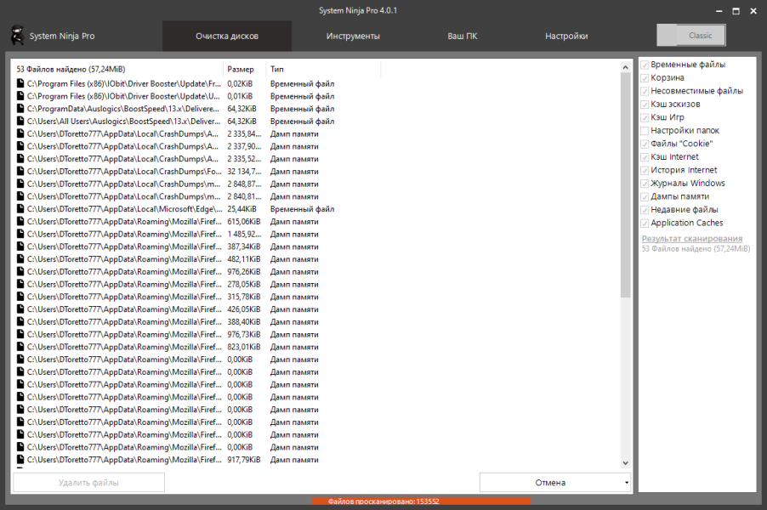Screen dimensions: 767x510
Task: Click the scrollbar up arrow in file list
Action: (626, 67)
